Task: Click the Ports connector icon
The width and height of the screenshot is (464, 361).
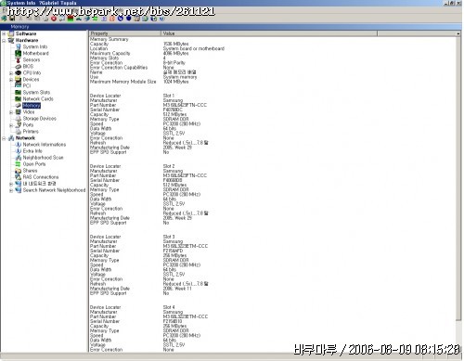Action: (19, 125)
